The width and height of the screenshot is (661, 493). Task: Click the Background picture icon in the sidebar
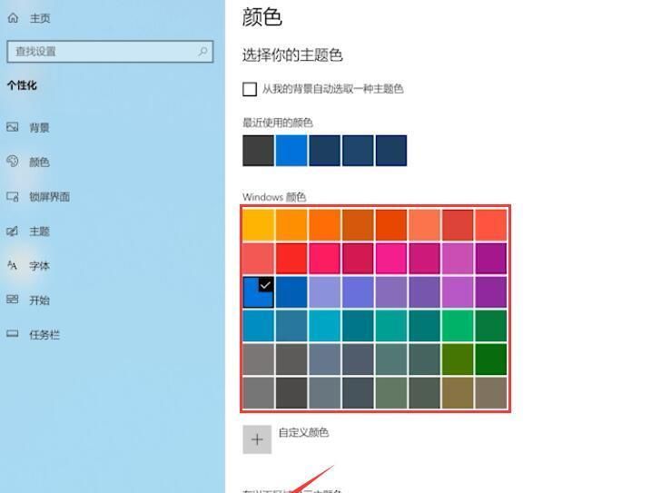(x=12, y=127)
